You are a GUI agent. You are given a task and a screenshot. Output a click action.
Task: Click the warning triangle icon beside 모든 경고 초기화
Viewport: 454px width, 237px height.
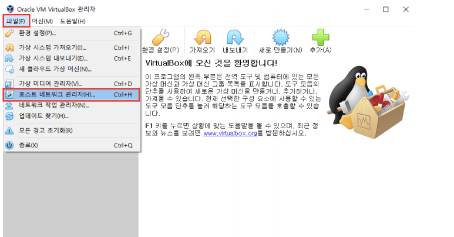9,130
